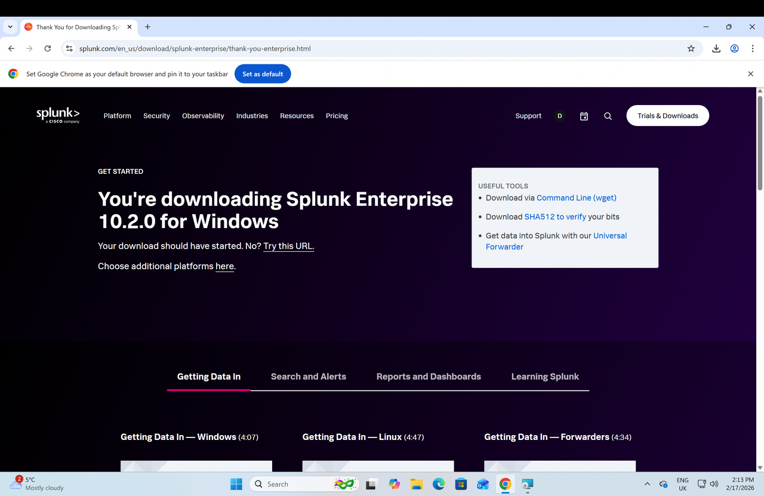Switch to the Learning Splunk tab
This screenshot has width=764, height=496.
(x=545, y=377)
